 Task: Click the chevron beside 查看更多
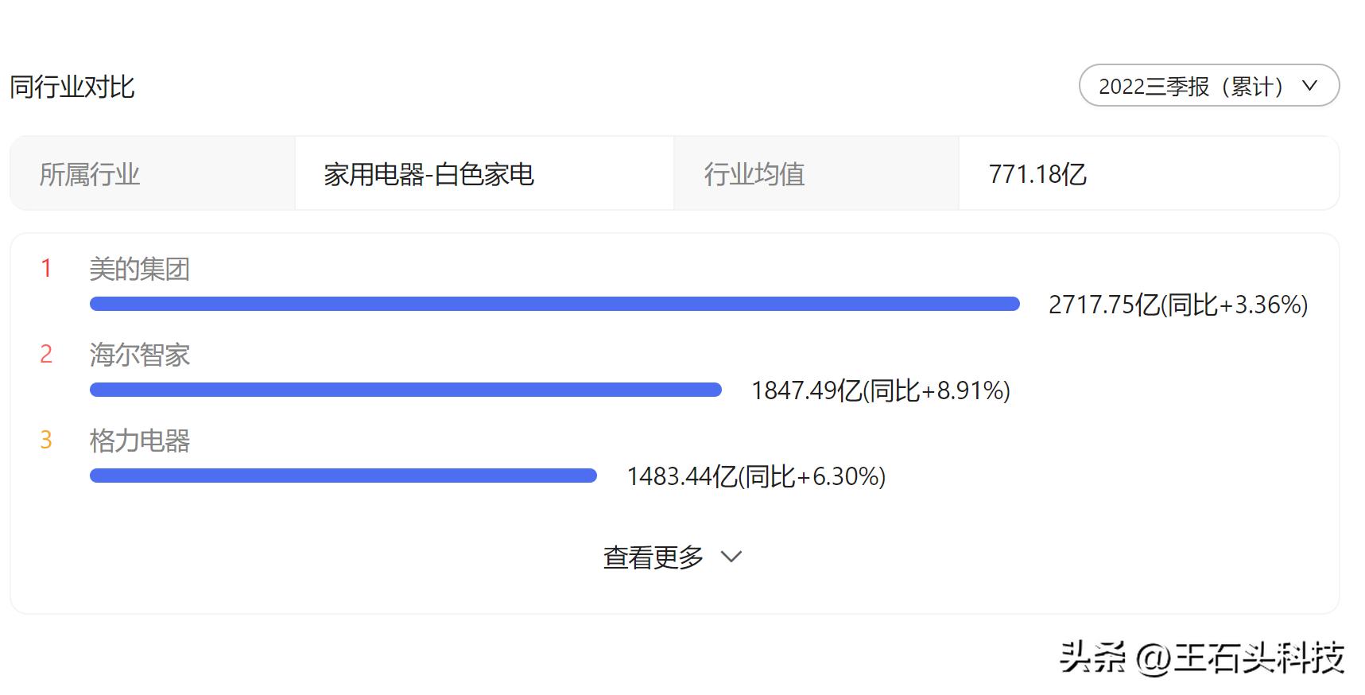[731, 557]
